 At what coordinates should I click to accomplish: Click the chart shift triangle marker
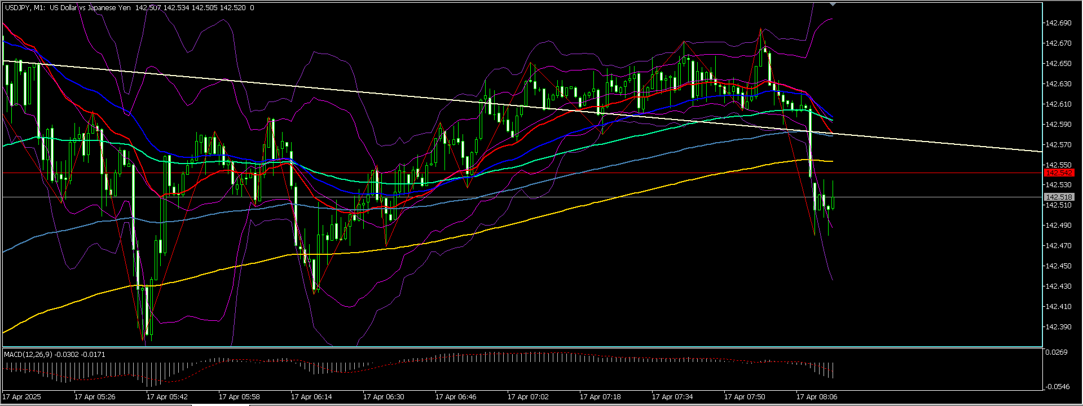(833, 5)
